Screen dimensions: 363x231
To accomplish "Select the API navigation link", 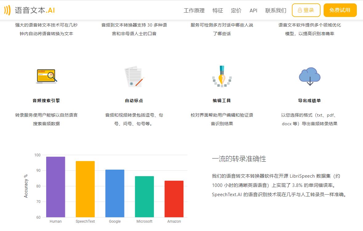I will [253, 10].
